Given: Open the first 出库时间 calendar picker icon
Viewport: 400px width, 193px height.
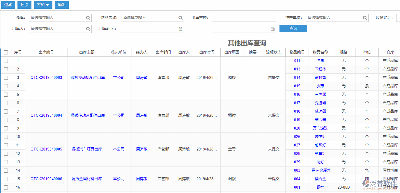Looking at the screenshot, I should pos(180,29).
